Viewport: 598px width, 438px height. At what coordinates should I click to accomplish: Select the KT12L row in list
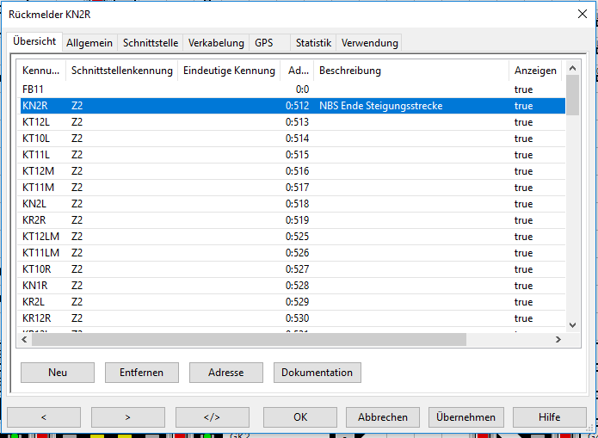(38, 122)
